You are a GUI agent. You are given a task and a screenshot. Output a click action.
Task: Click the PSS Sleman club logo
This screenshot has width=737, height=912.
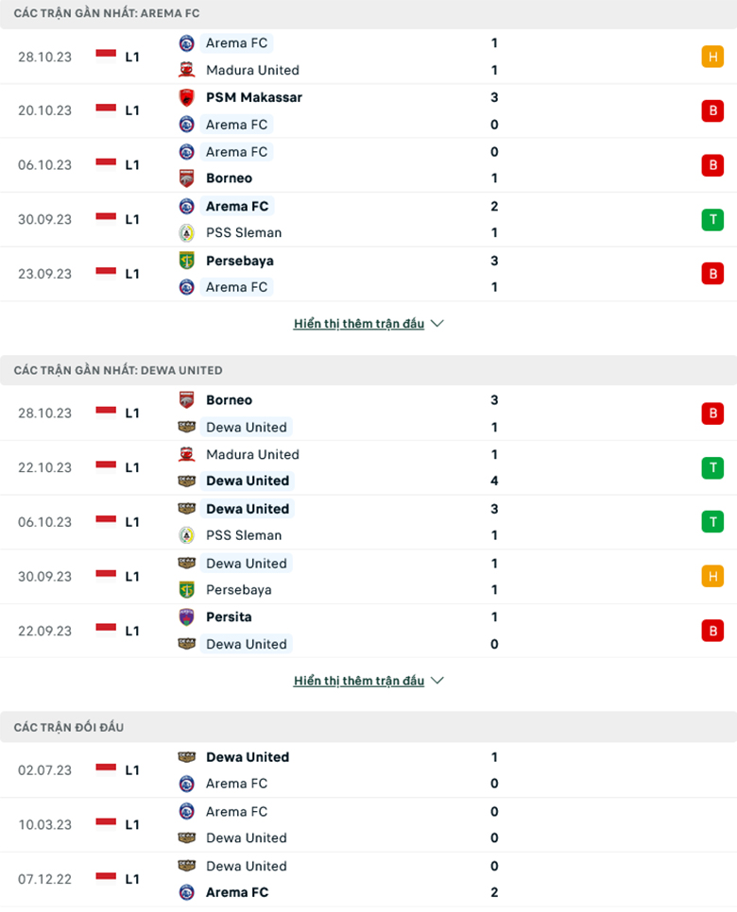(x=186, y=232)
